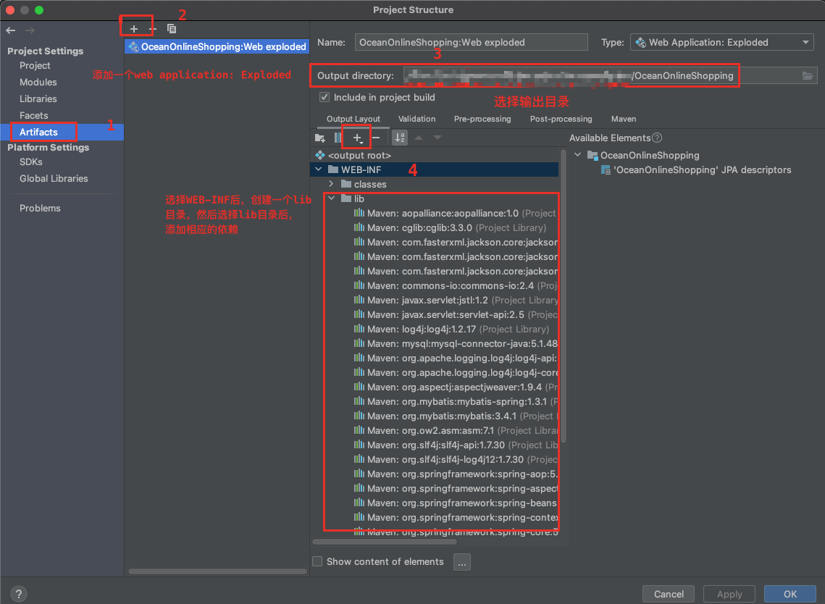Click the help question mark button
825x604 pixels.
(18, 594)
